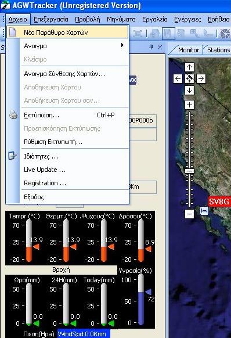Click the blue station icon near SV8G label

click(204, 211)
